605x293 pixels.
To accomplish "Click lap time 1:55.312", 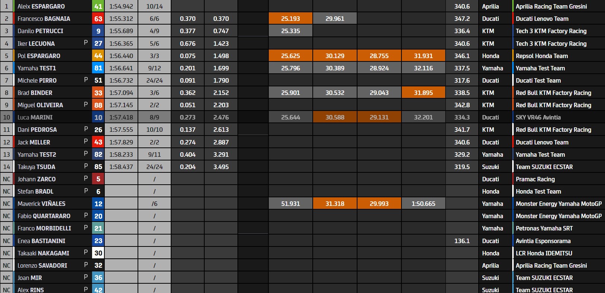I will [x=121, y=19].
